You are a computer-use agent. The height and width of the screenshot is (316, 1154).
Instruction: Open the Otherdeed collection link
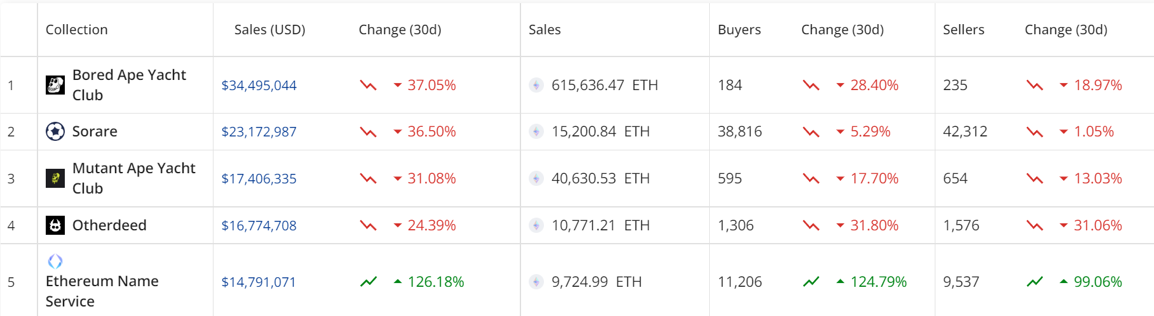109,225
